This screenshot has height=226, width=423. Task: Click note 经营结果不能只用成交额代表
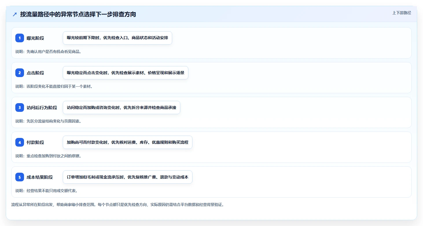pyautogui.click(x=47, y=191)
